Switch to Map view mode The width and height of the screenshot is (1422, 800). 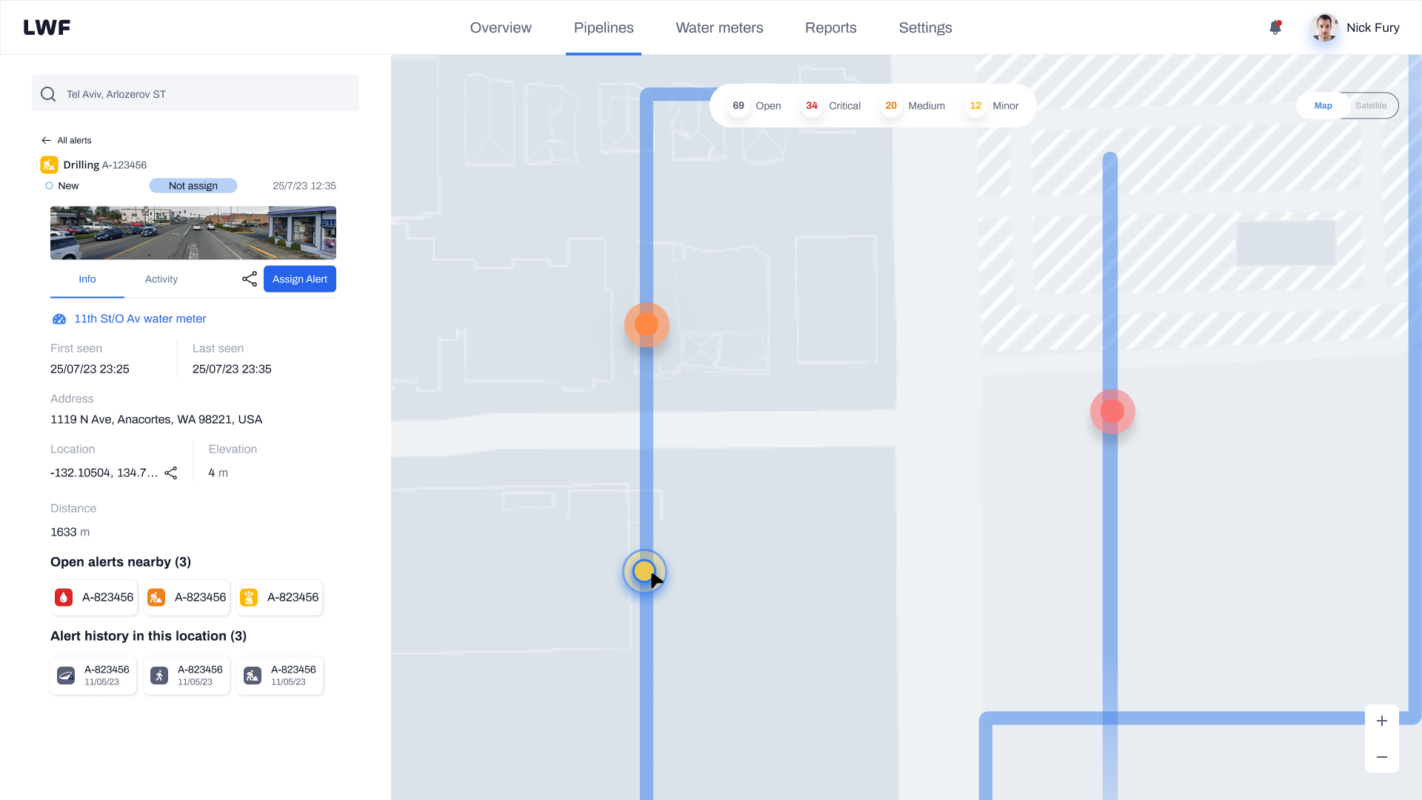point(1323,106)
